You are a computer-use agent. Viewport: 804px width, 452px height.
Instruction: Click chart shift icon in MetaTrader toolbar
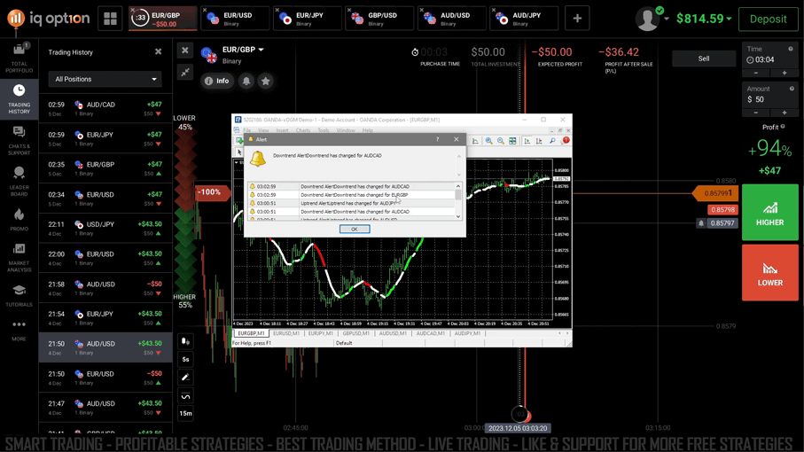click(539, 141)
